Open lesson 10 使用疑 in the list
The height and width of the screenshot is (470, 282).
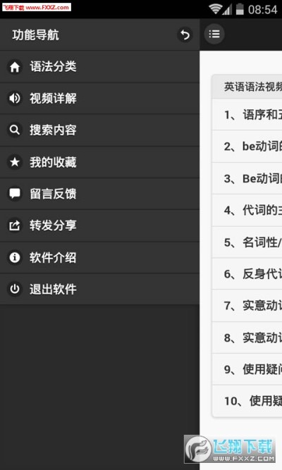click(247, 400)
